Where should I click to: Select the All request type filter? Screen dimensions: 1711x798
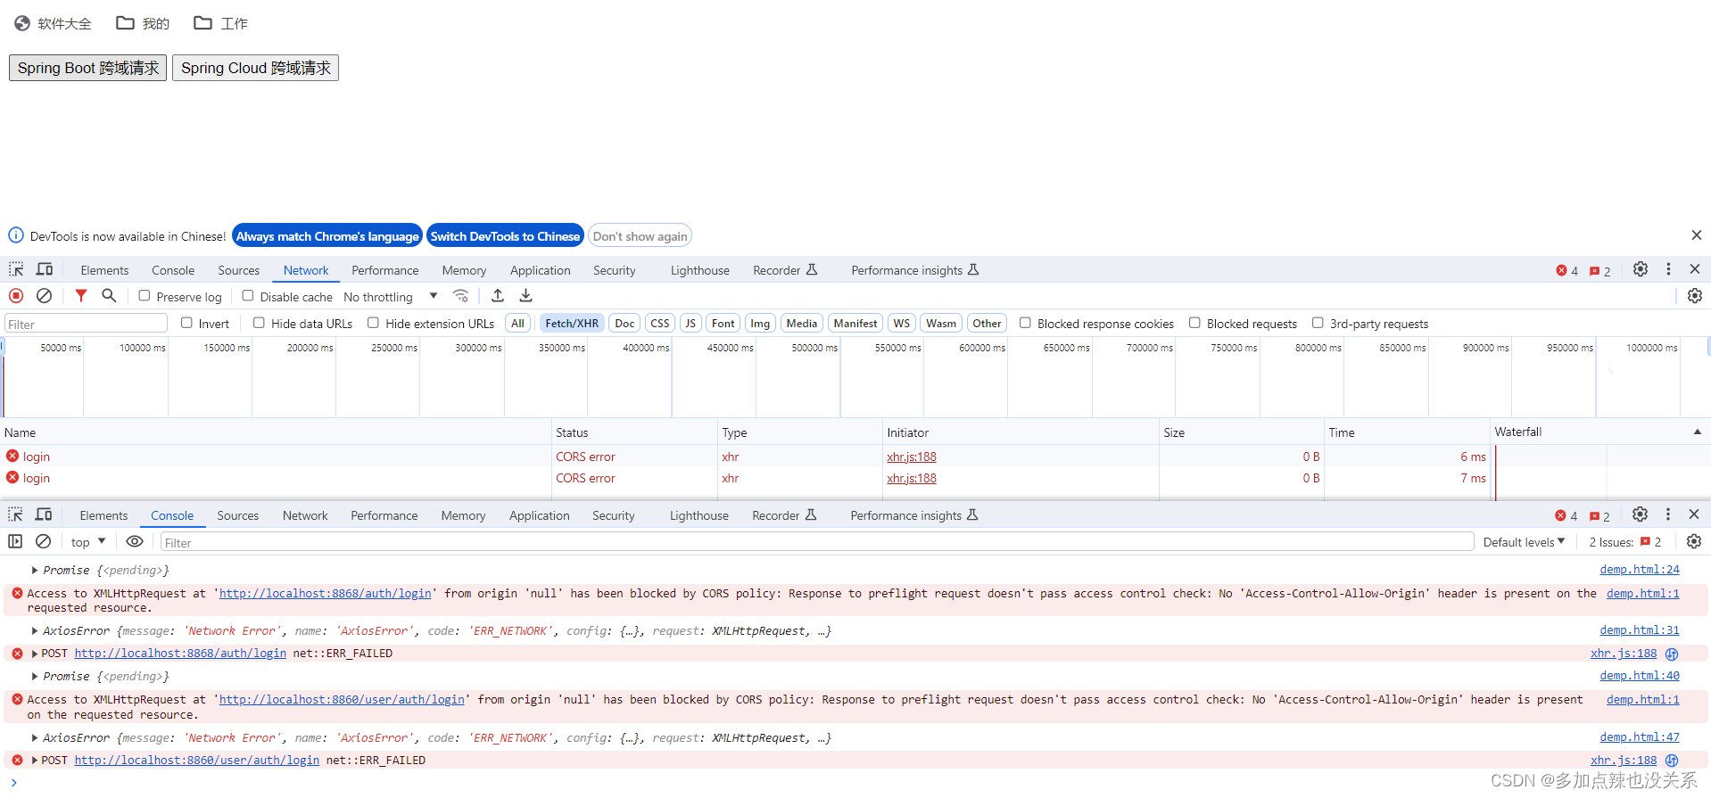click(517, 324)
